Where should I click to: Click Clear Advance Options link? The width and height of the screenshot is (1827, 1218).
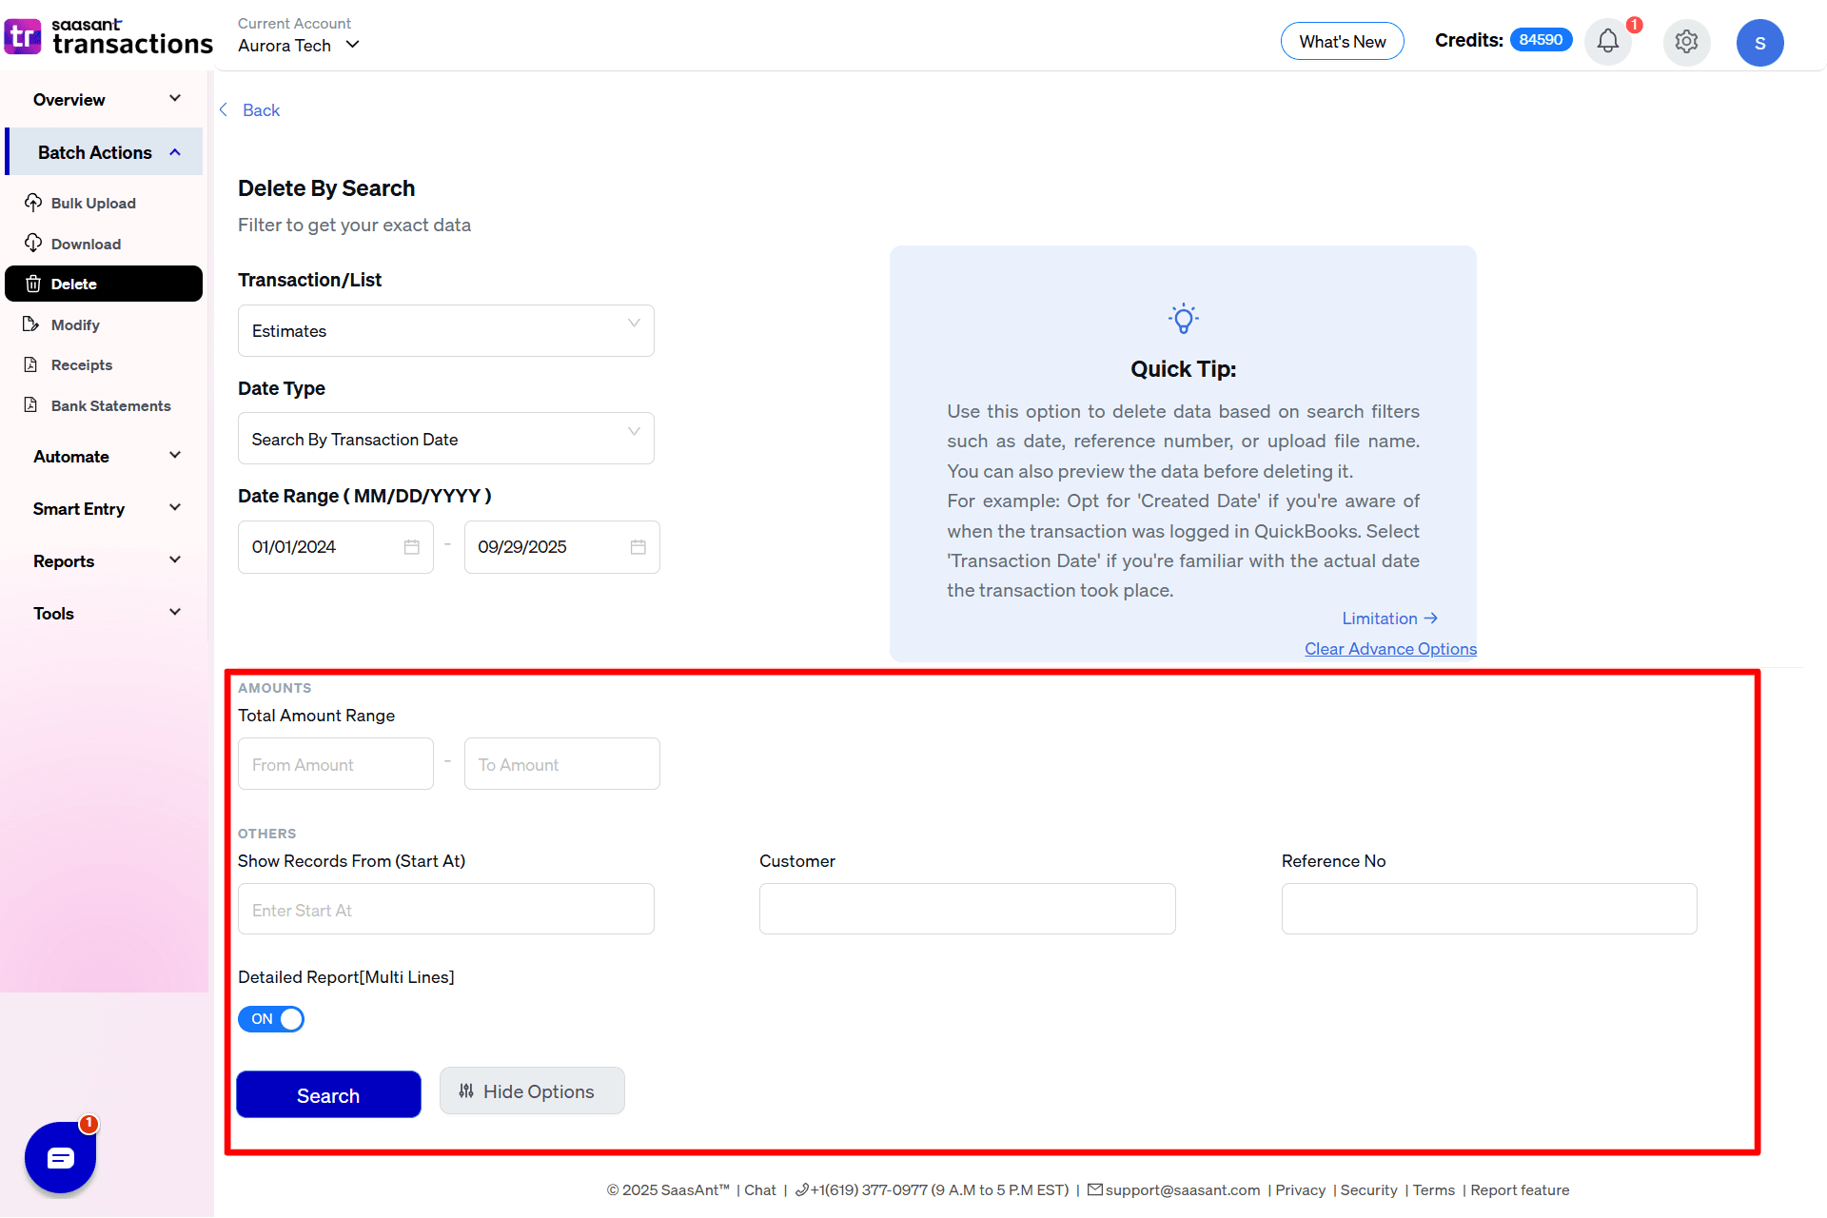click(1390, 648)
